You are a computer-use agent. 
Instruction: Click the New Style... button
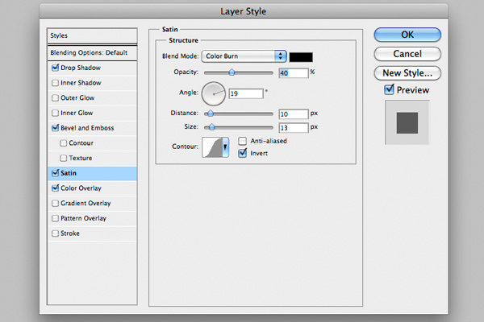point(407,73)
